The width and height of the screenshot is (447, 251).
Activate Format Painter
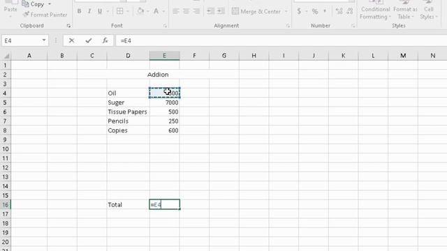pos(45,15)
